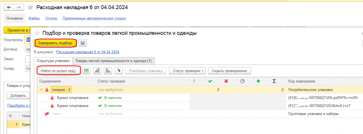Click the forward navigation arrow
Viewport: 363px width, 134px height.
pyautogui.click(x=19, y=7)
